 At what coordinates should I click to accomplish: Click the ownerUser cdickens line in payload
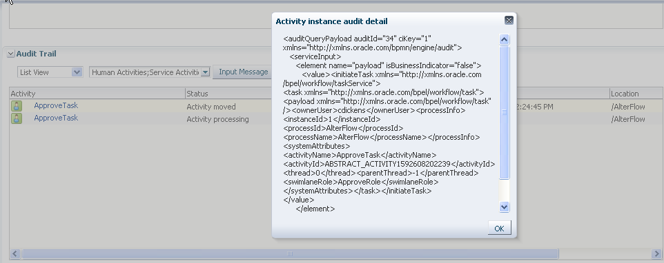point(374,110)
